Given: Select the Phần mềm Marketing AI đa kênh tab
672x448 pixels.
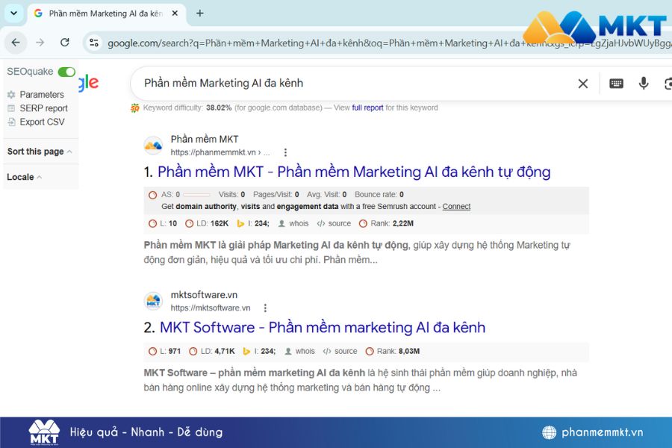Looking at the screenshot, I should click(105, 13).
